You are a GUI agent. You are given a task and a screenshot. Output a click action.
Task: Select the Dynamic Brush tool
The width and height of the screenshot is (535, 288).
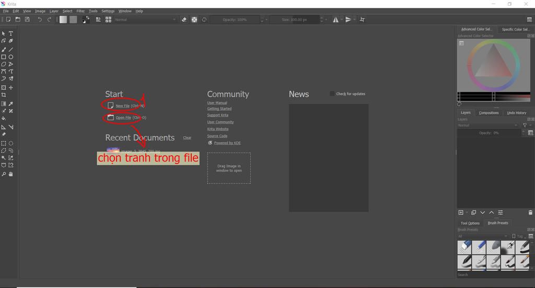[4, 78]
